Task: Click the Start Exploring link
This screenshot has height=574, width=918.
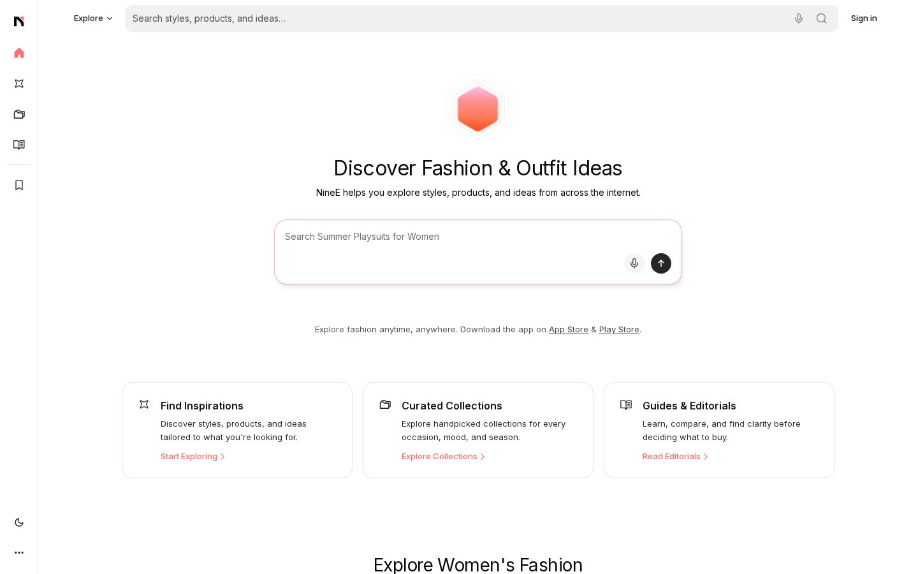Action: [193, 457]
